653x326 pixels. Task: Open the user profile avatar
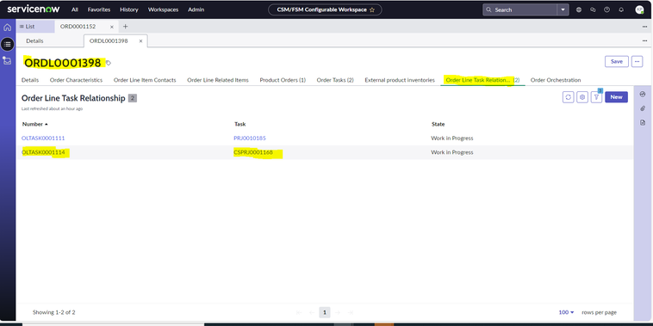(x=640, y=9)
